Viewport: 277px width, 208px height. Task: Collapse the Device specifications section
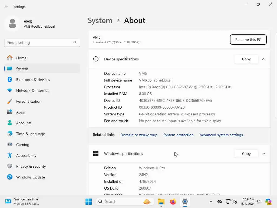pyautogui.click(x=263, y=59)
